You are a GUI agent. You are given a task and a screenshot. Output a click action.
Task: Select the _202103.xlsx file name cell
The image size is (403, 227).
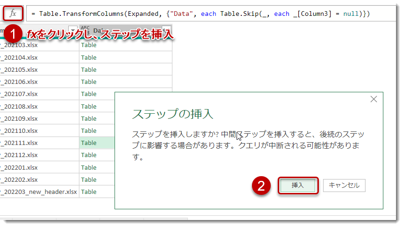(x=39, y=45)
